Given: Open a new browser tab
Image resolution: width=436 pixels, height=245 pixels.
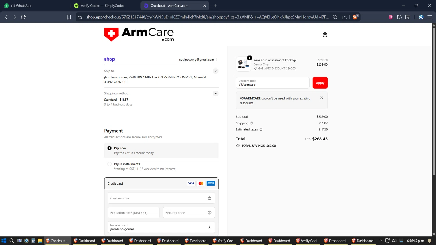Looking at the screenshot, I should pyautogui.click(x=215, y=6).
